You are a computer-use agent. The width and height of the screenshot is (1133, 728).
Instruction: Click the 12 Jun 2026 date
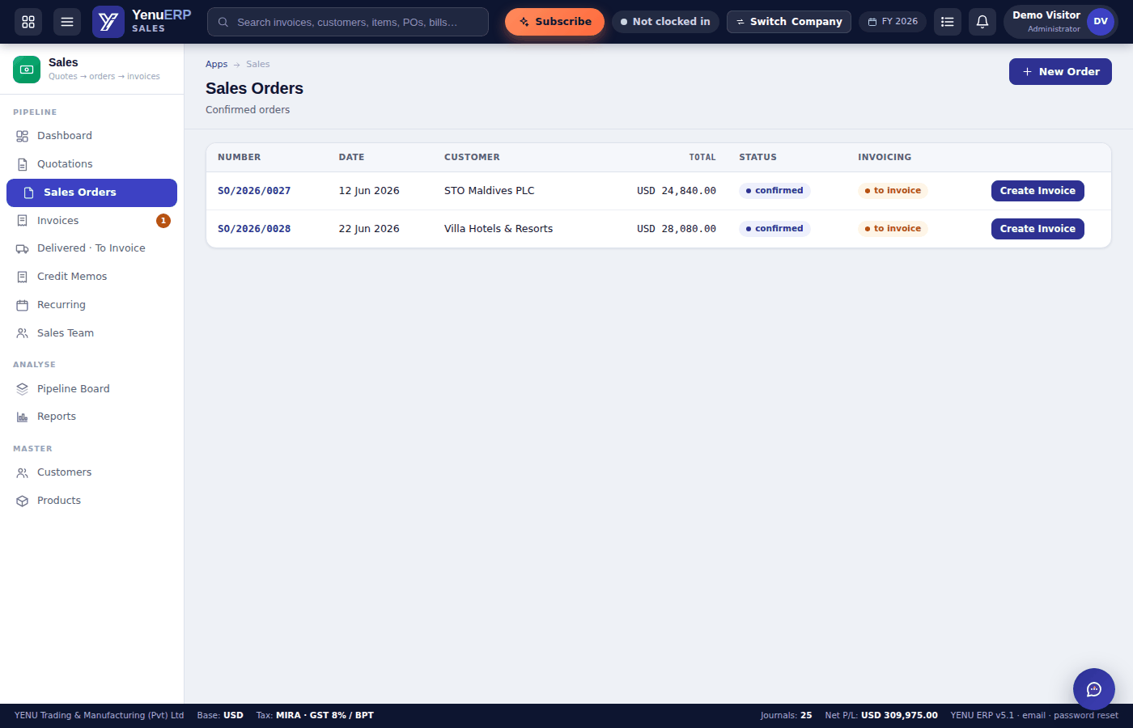click(x=369, y=191)
